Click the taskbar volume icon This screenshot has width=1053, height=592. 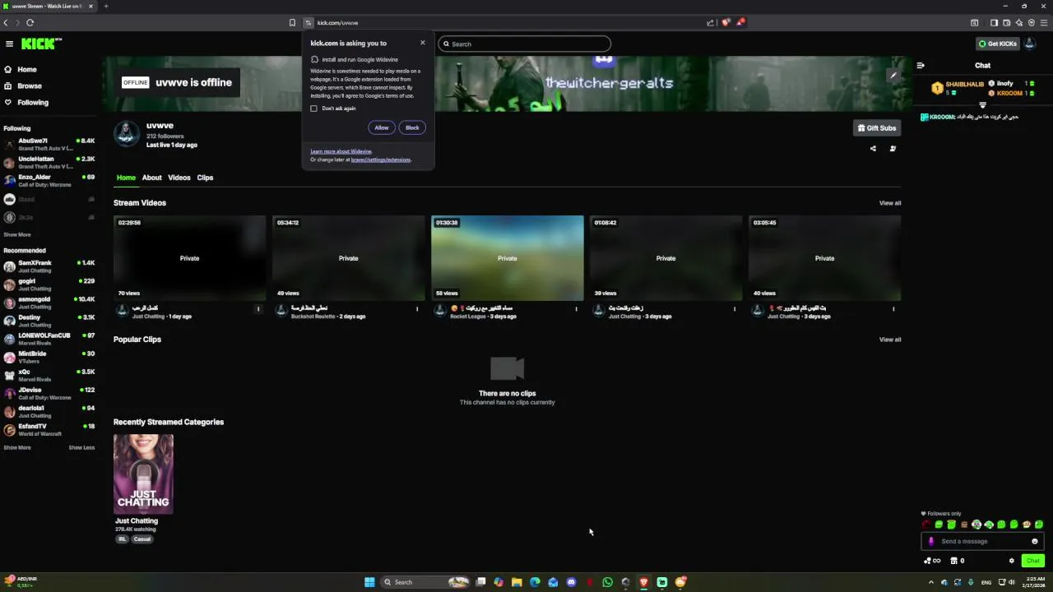(1011, 582)
